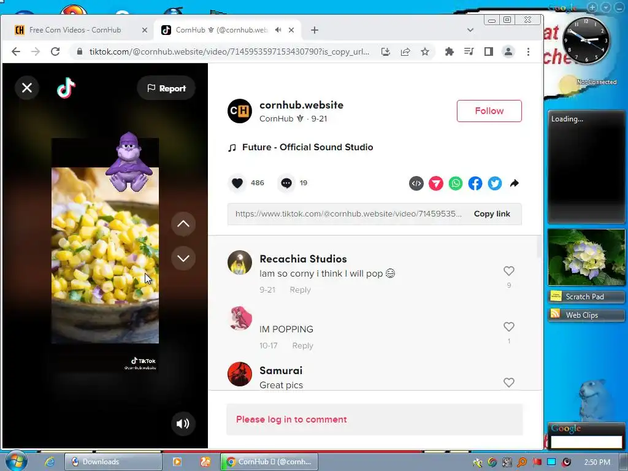This screenshot has height=471, width=628.
Task: Click the embed code icon
Action: point(416,183)
